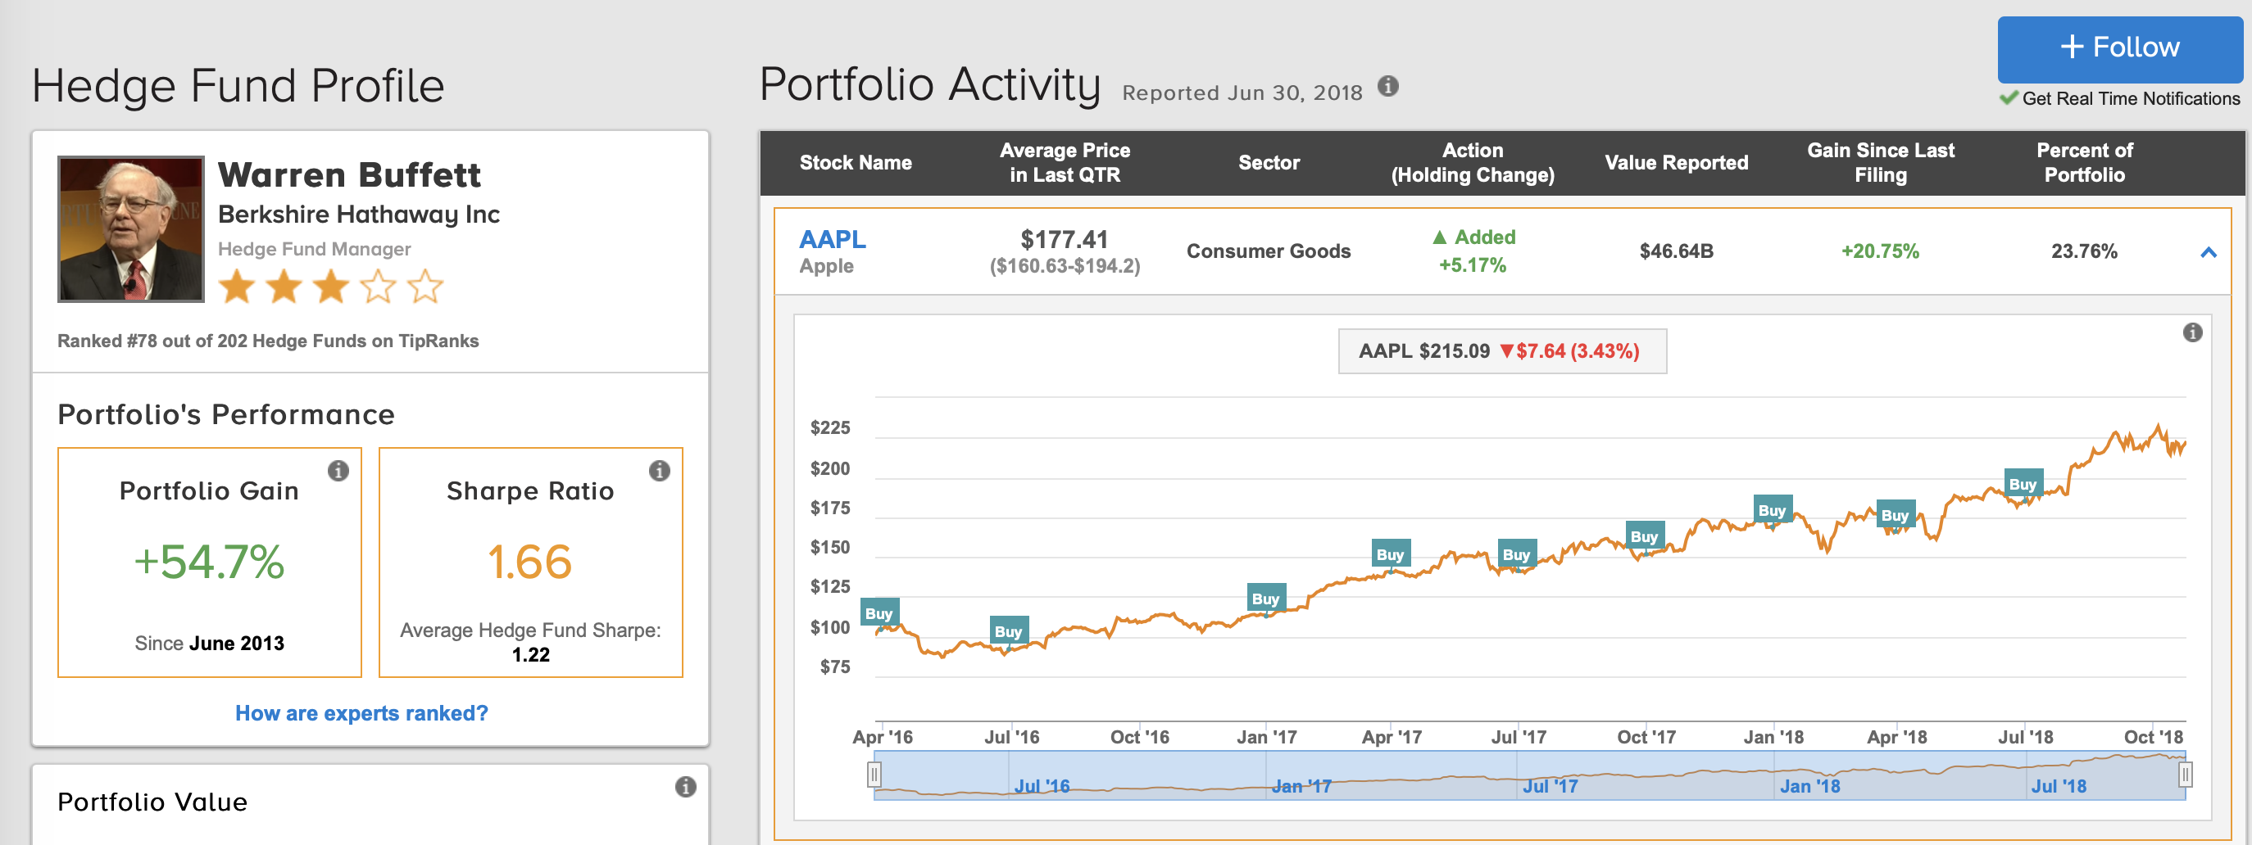Image resolution: width=2252 pixels, height=845 pixels.
Task: Click the Buy marker near Apr '16
Action: (879, 613)
